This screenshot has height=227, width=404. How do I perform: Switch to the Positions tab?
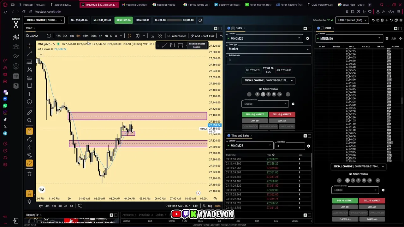click(x=145, y=215)
